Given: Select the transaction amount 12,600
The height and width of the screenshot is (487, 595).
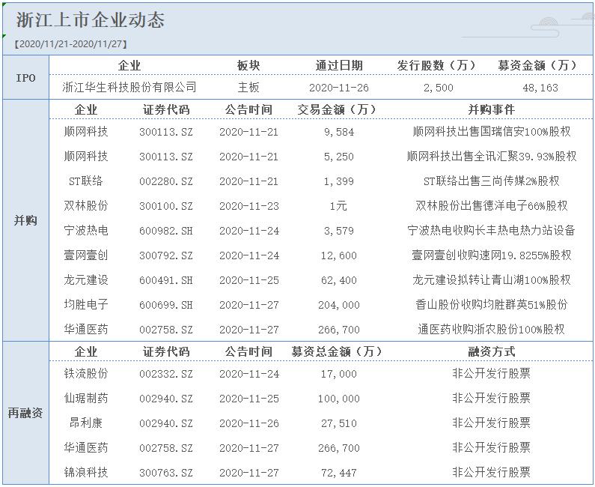Looking at the screenshot, I should [x=339, y=255].
